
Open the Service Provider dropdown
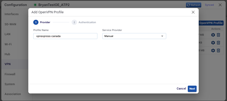point(134,36)
